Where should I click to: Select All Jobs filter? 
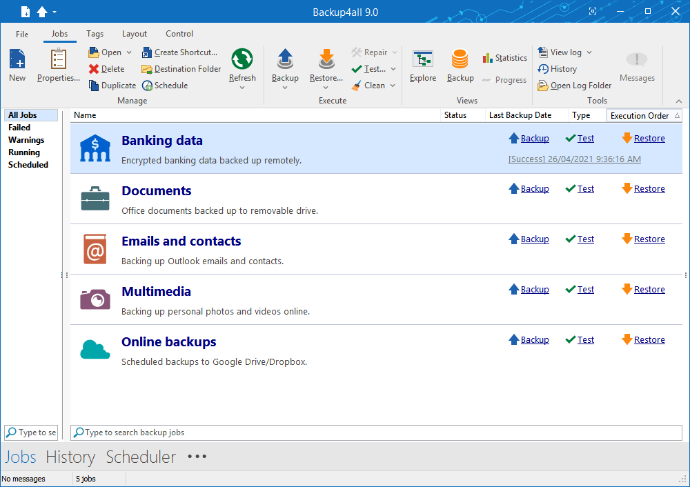click(x=31, y=115)
